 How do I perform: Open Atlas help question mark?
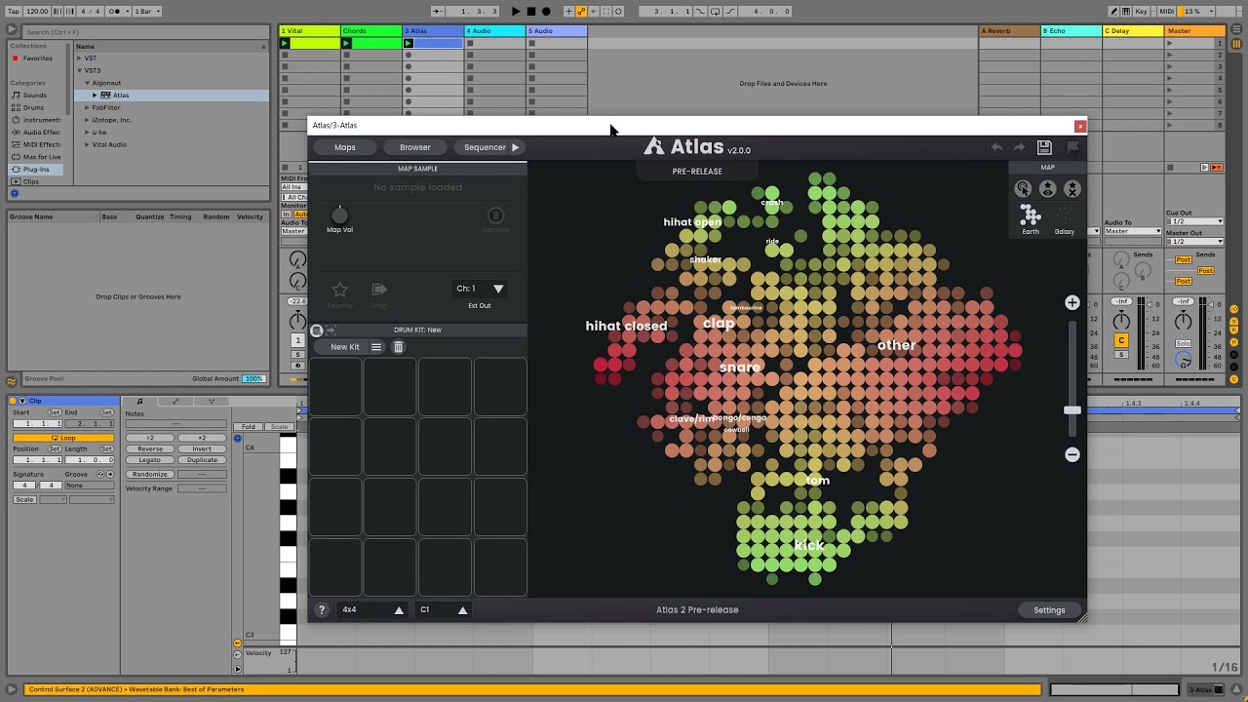(x=321, y=610)
